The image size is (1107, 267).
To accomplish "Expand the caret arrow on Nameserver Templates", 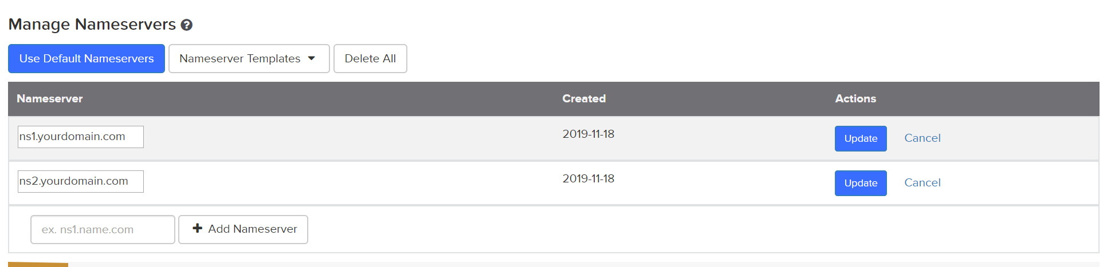I will click(312, 58).
